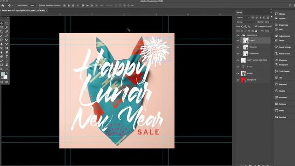Open the Layers panel menu
Screen dimensions: 295x166
[271, 12]
